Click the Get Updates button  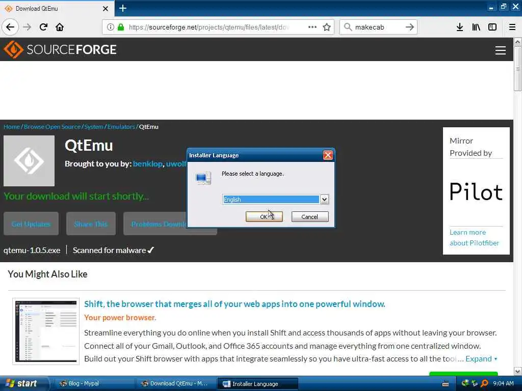click(31, 224)
